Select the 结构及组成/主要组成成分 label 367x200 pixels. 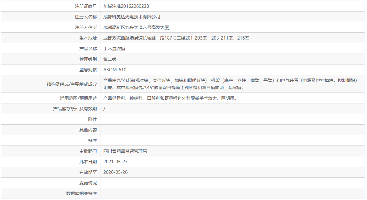coord(72,84)
